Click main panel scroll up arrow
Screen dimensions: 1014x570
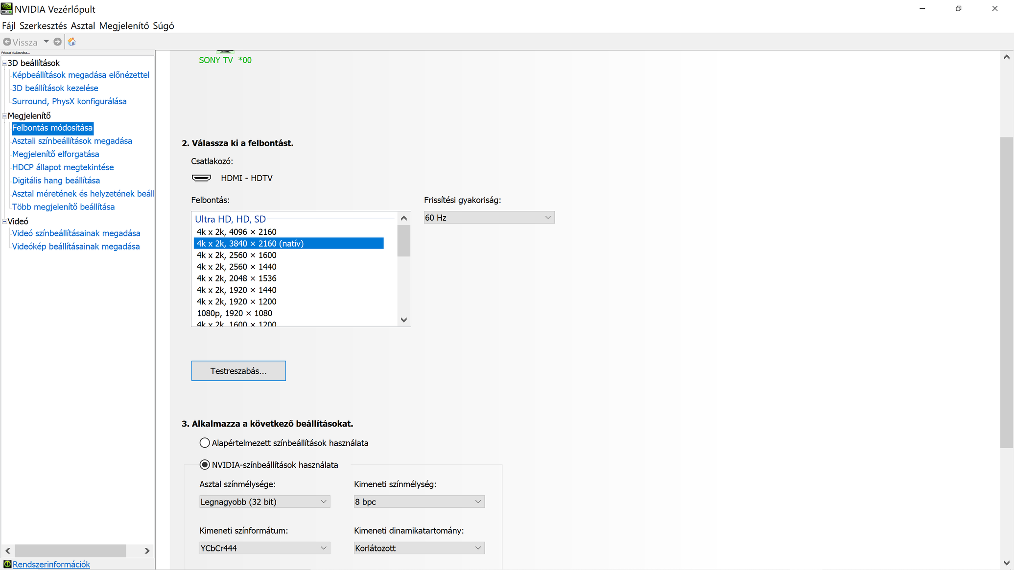(x=1007, y=57)
